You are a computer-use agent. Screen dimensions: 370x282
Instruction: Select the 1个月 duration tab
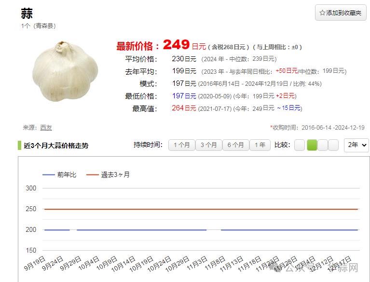[181, 145]
